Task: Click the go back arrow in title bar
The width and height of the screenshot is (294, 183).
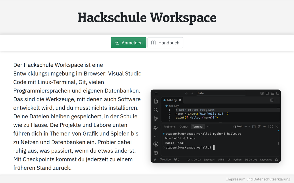Action: pyautogui.click(x=186, y=93)
